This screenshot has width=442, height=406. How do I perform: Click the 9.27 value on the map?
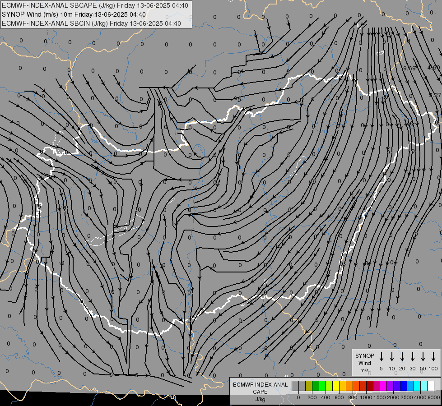tap(435, 95)
